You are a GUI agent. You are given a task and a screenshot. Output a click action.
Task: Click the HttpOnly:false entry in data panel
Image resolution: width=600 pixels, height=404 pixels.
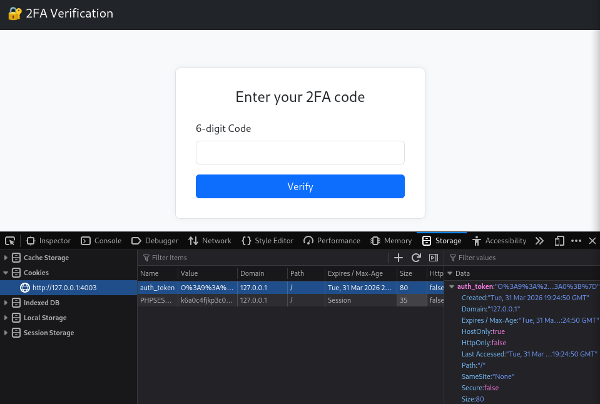(x=484, y=343)
